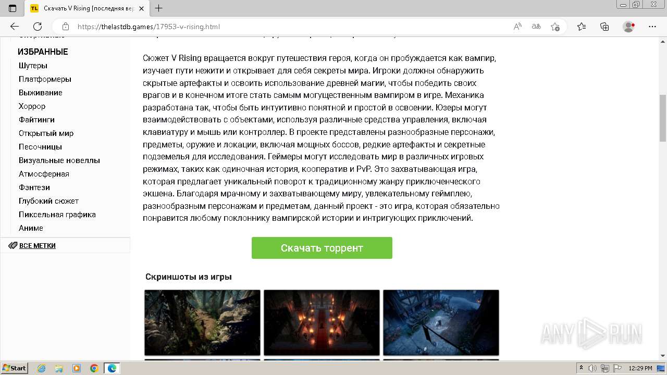Open the blue night town screenshot
Viewport: 667px width, 375px height.
(x=441, y=323)
